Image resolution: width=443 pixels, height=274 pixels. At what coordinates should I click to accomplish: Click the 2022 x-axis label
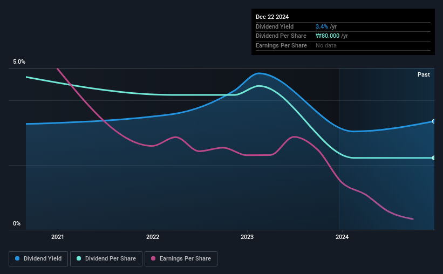coord(153,237)
